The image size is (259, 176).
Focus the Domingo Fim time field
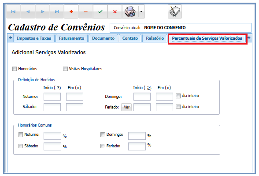pos(164,97)
